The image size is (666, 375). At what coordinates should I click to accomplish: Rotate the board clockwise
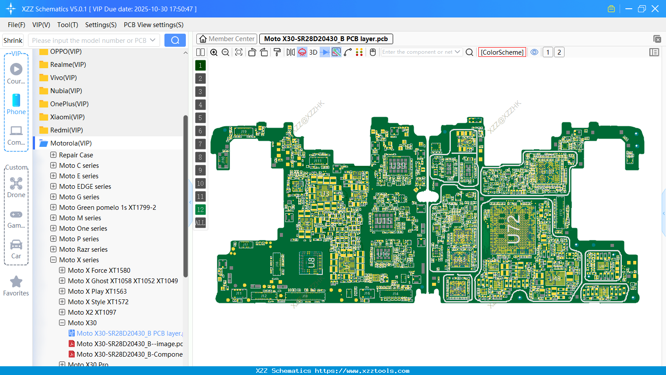coord(264,52)
